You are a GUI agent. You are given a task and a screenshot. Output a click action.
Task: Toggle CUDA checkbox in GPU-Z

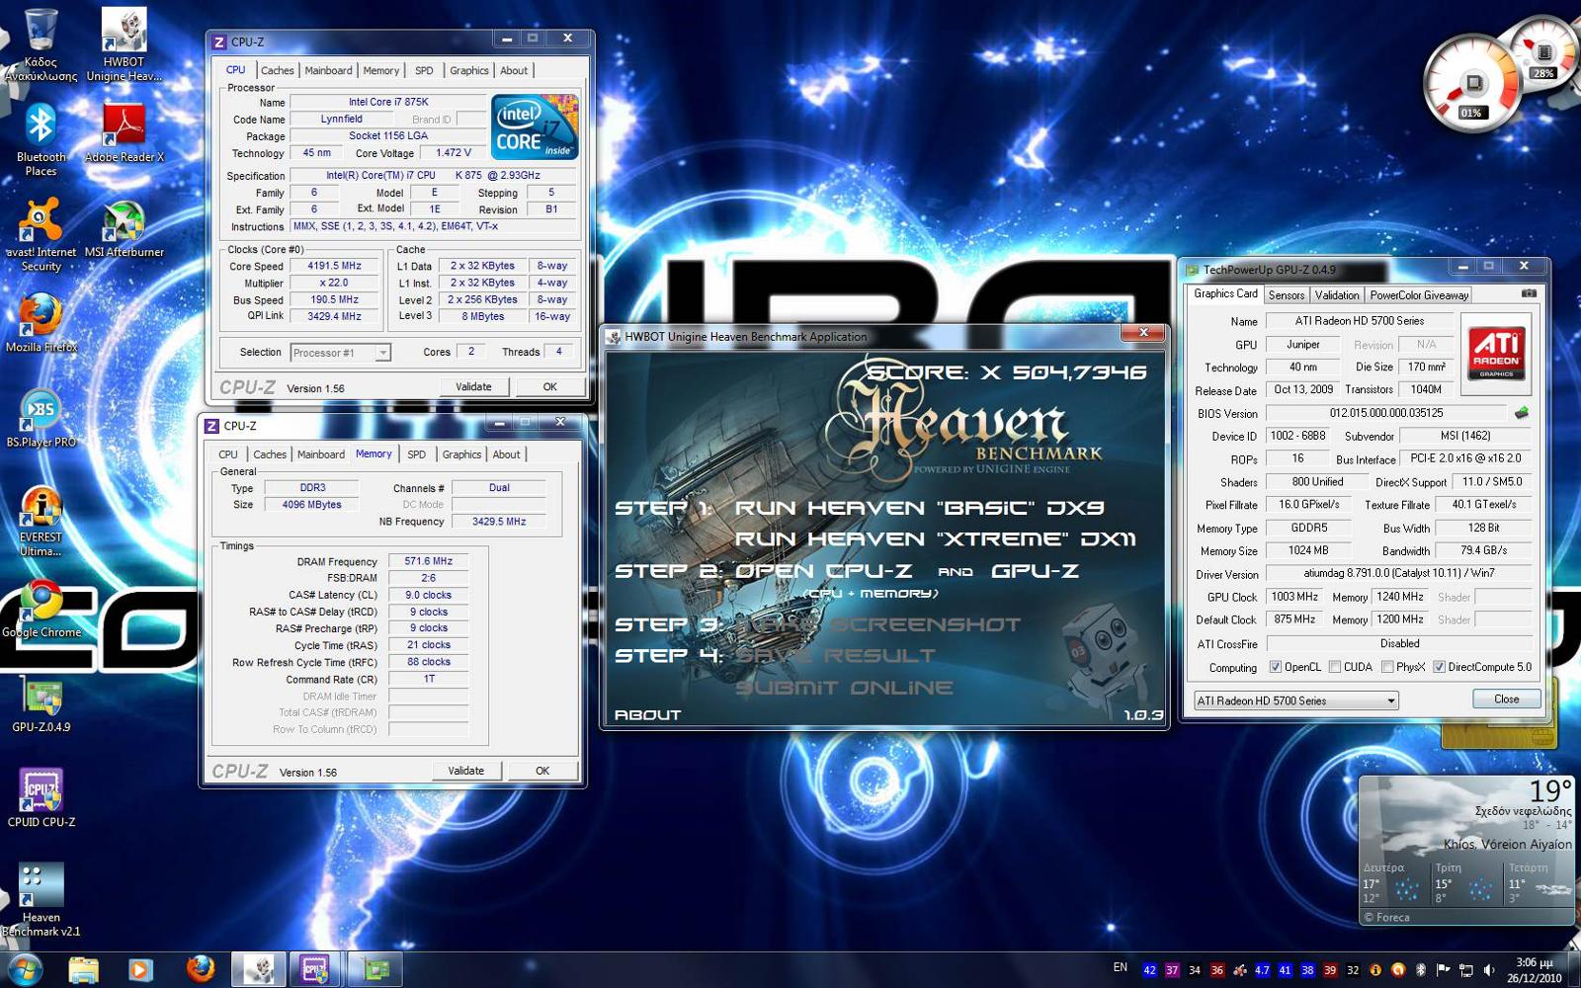click(1335, 667)
